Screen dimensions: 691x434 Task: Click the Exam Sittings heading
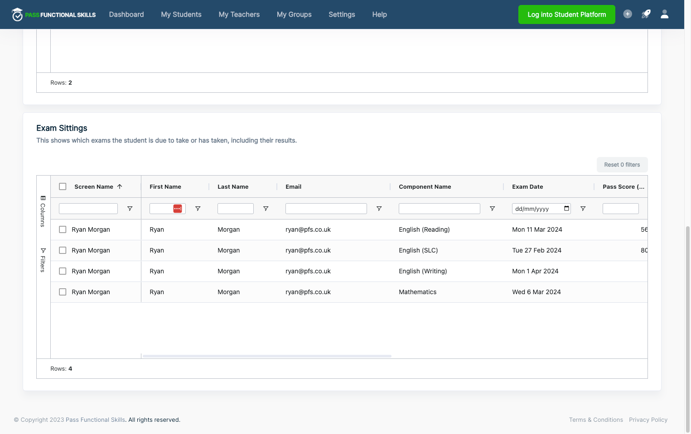(x=62, y=128)
